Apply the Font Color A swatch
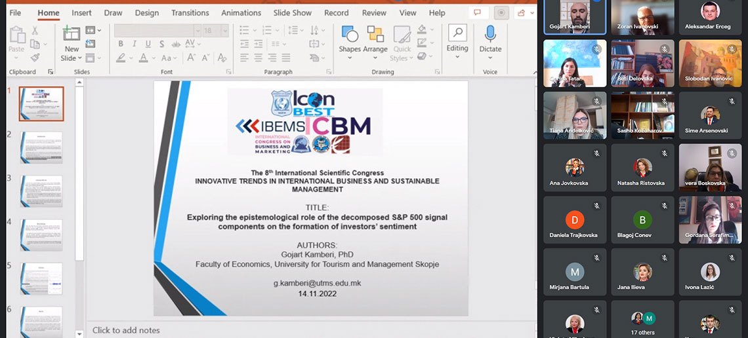 pyautogui.click(x=143, y=58)
